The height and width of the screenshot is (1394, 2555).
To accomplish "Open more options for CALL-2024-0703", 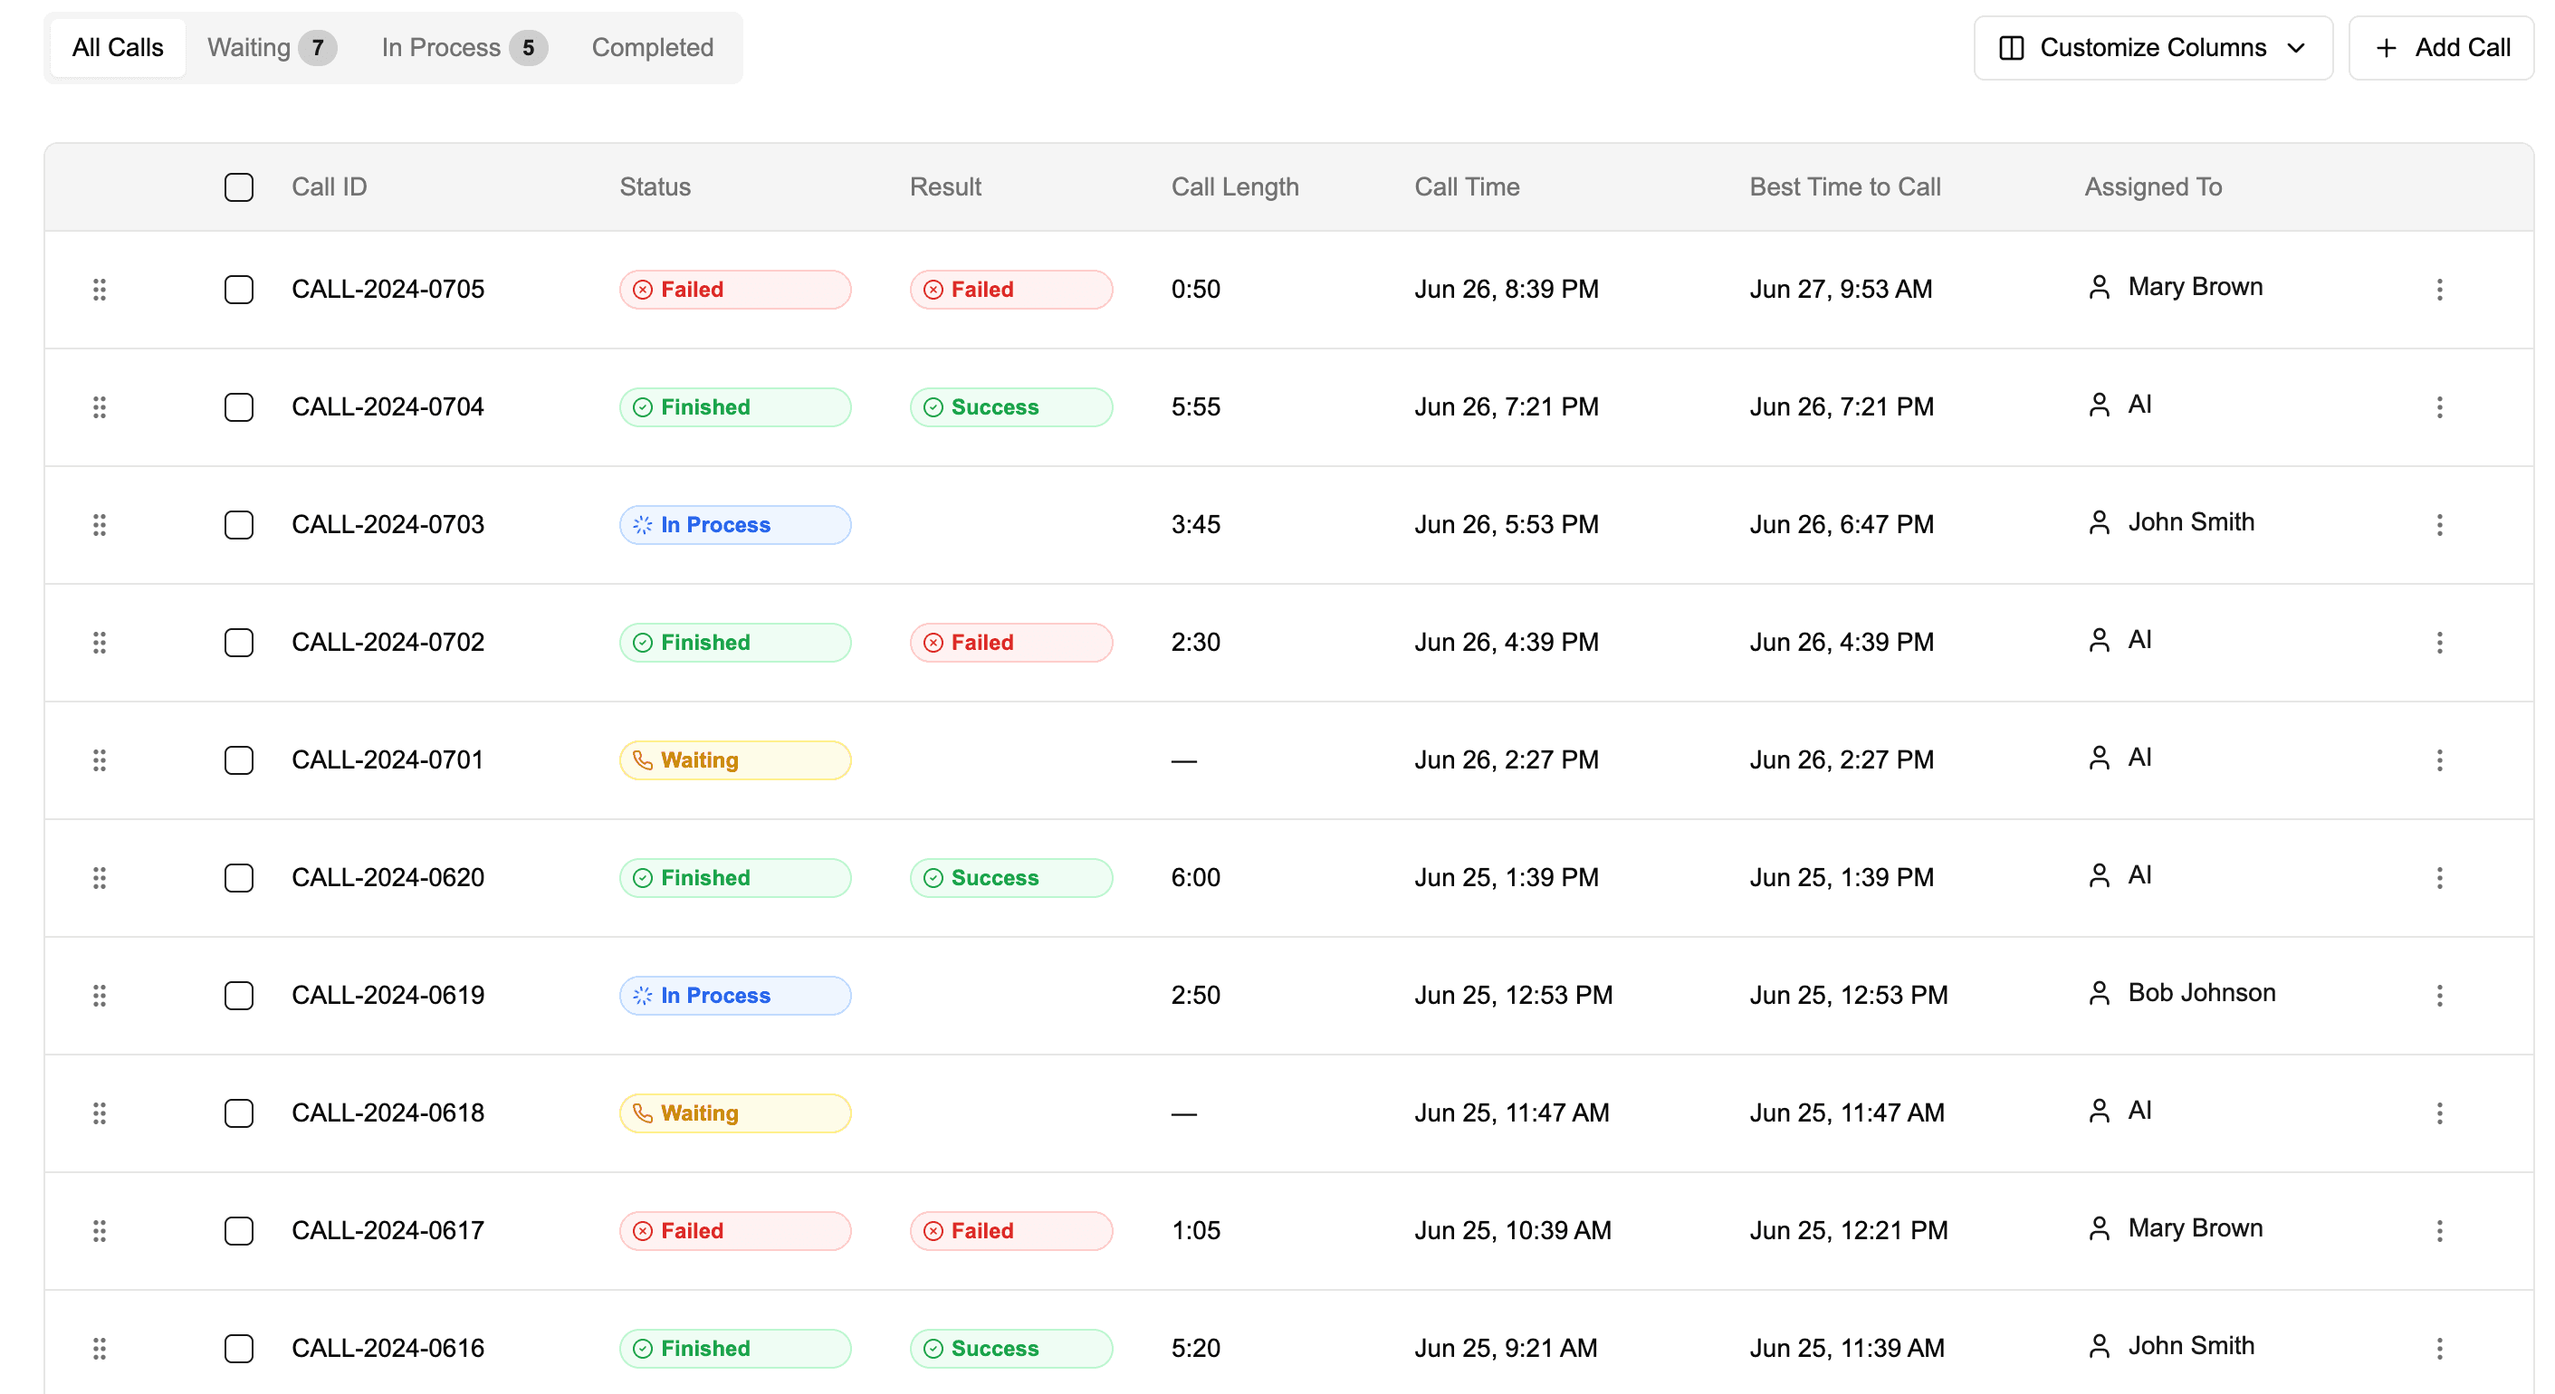I will [x=2439, y=524].
